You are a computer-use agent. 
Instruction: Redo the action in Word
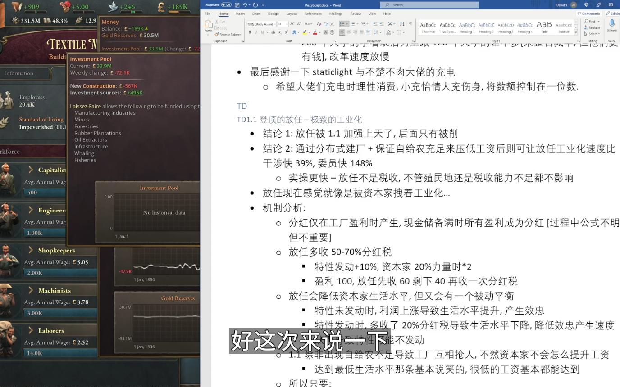[255, 5]
